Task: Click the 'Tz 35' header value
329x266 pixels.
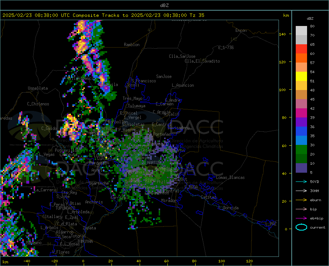Action: 197,15
